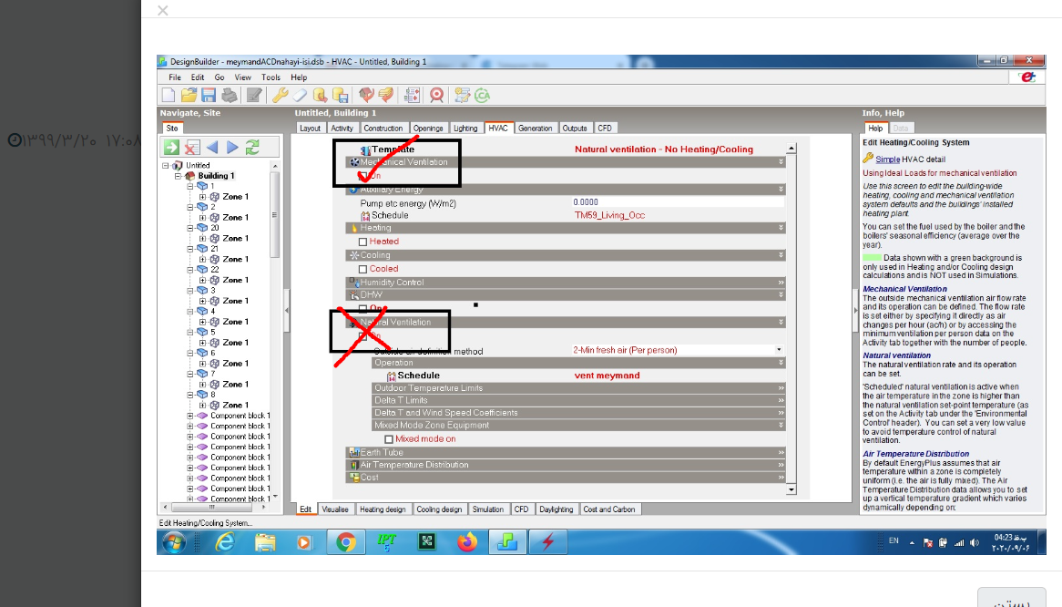Click the red target toolbar icon
Viewport: 1062px width, 607px height.
pyautogui.click(x=437, y=96)
